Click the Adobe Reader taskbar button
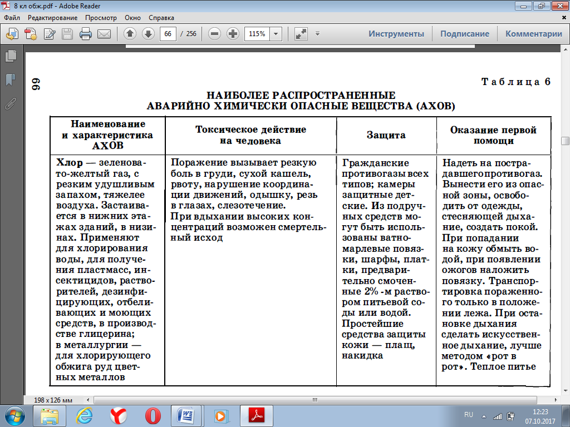The width and height of the screenshot is (570, 427). click(x=257, y=416)
